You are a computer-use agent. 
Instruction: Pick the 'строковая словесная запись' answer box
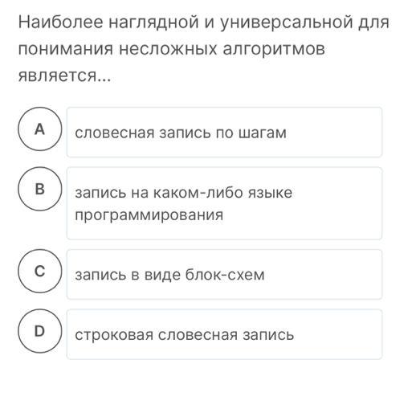click(224, 334)
